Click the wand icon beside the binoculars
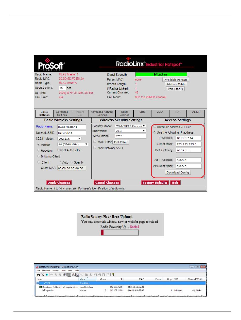Viewport: 241px width, 320px height. tap(42, 275)
